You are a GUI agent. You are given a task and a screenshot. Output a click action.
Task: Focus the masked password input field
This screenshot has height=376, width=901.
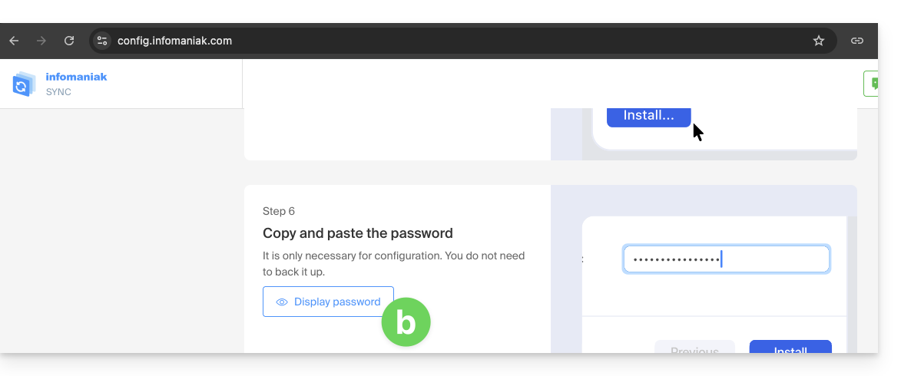tap(726, 259)
